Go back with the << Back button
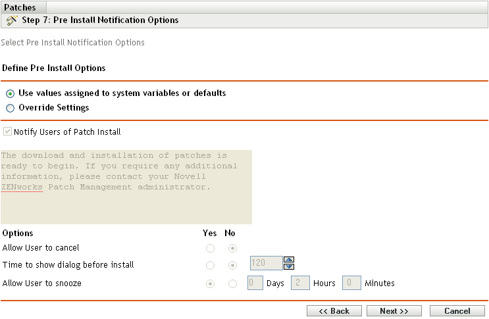Screen dimensions: 489x319 pos(334,310)
